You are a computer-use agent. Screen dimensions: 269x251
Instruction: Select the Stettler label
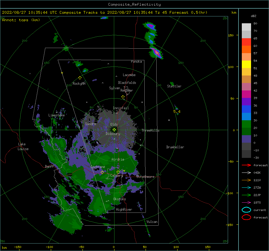point(174,86)
